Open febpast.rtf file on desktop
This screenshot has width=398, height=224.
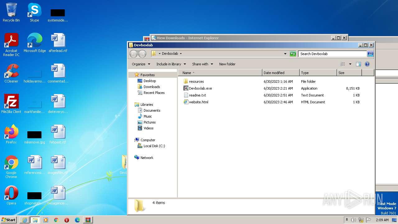pos(58,134)
